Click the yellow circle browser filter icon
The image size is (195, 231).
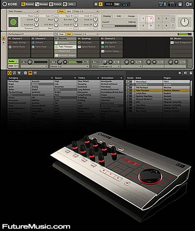coord(9,73)
